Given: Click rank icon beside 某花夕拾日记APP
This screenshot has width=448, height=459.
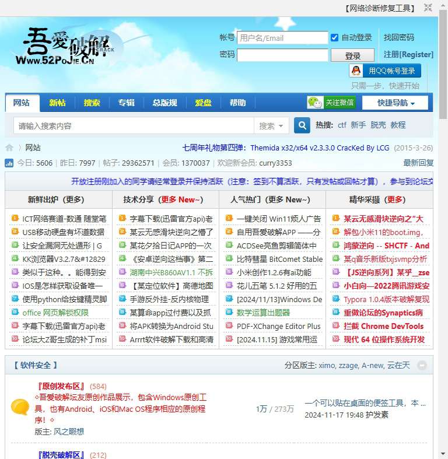Looking at the screenshot, I should pyautogui.click(x=123, y=245).
